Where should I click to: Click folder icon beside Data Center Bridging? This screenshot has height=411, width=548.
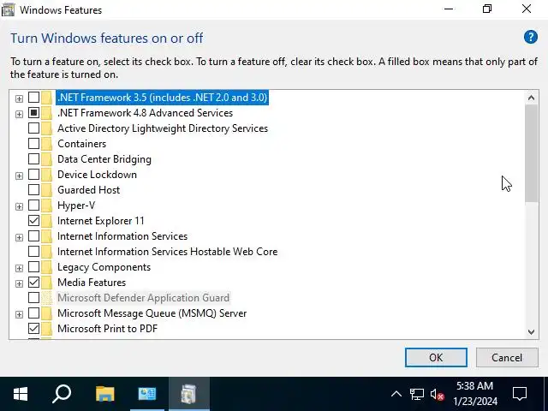(x=46, y=159)
